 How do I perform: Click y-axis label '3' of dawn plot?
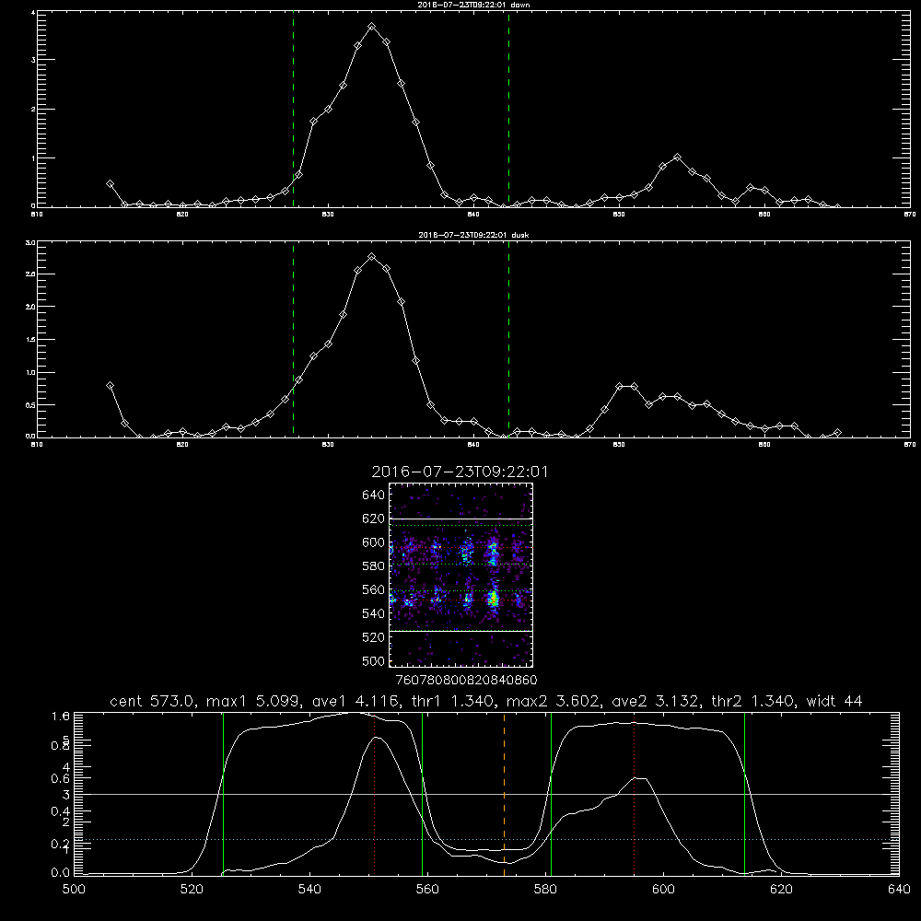[33, 60]
